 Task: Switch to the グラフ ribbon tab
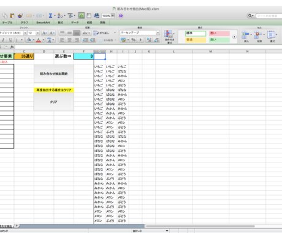coord(25,23)
